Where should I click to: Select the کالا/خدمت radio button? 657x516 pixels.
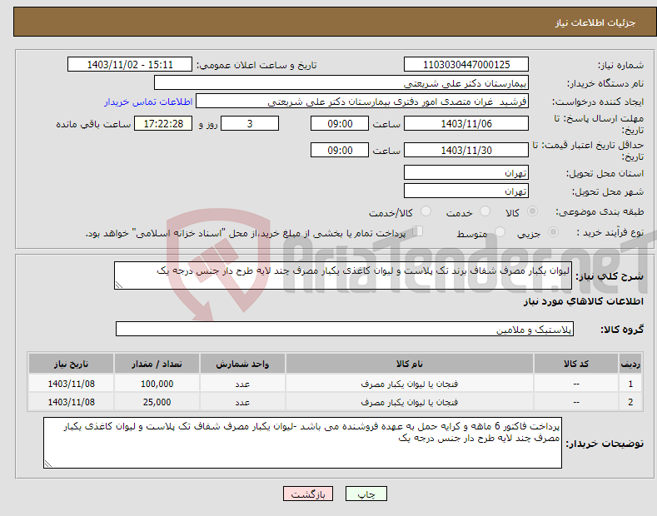(x=426, y=211)
